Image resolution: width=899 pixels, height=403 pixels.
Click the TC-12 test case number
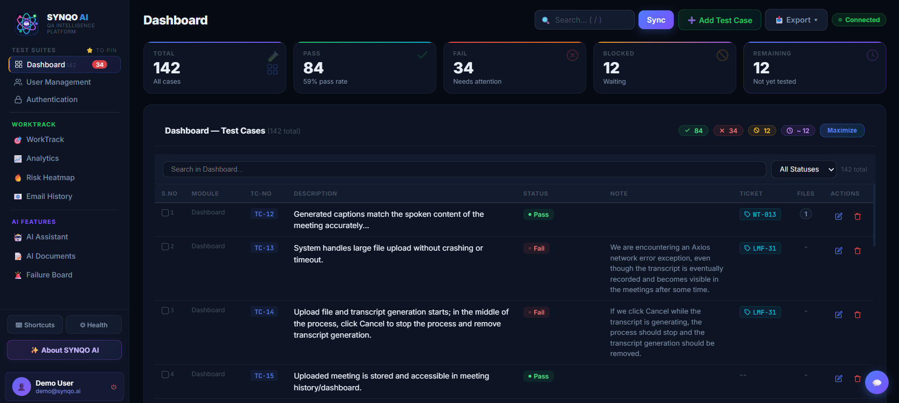[x=264, y=214]
